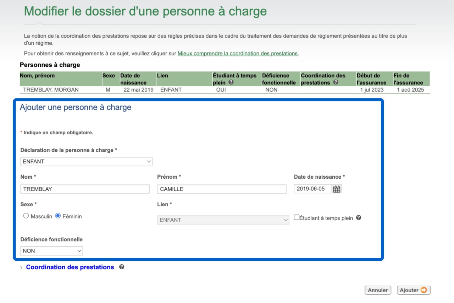Check the Étudiant à temps plein checkbox
This screenshot has height=303, width=454.
point(297,217)
